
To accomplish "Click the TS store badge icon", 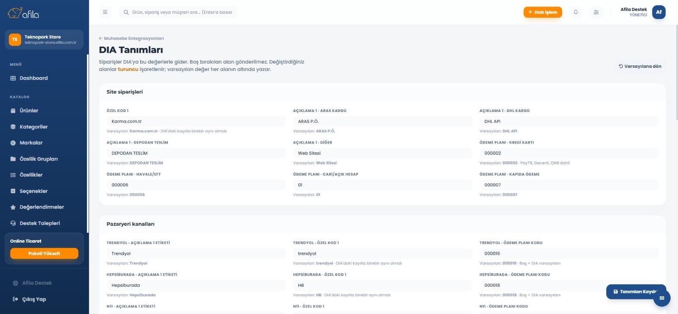I will [15, 39].
